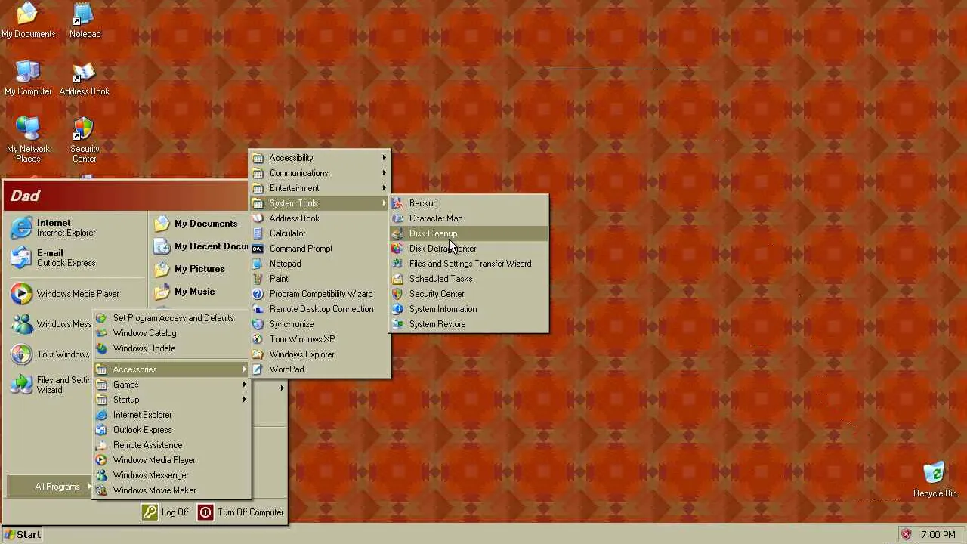
Task: Choose Files and Settings Transfer Wizard in System Tools
Action: click(468, 264)
